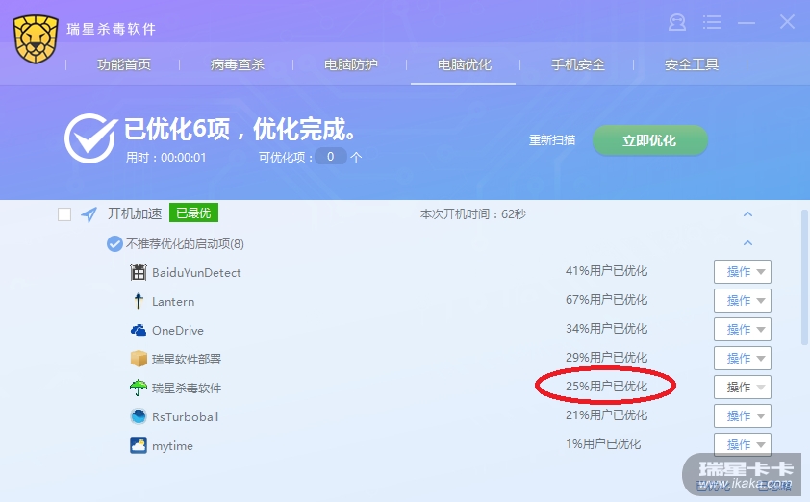
Task: Select the RsTurboball item name
Action: [x=185, y=416]
